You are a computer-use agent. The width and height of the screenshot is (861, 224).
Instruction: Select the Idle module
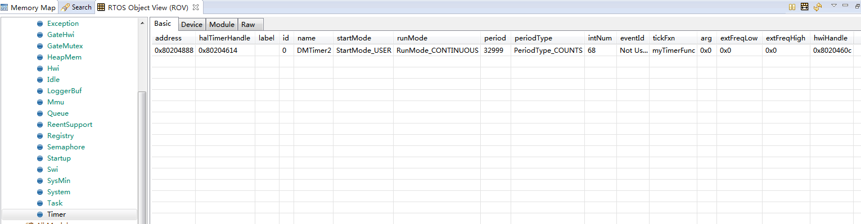53,80
